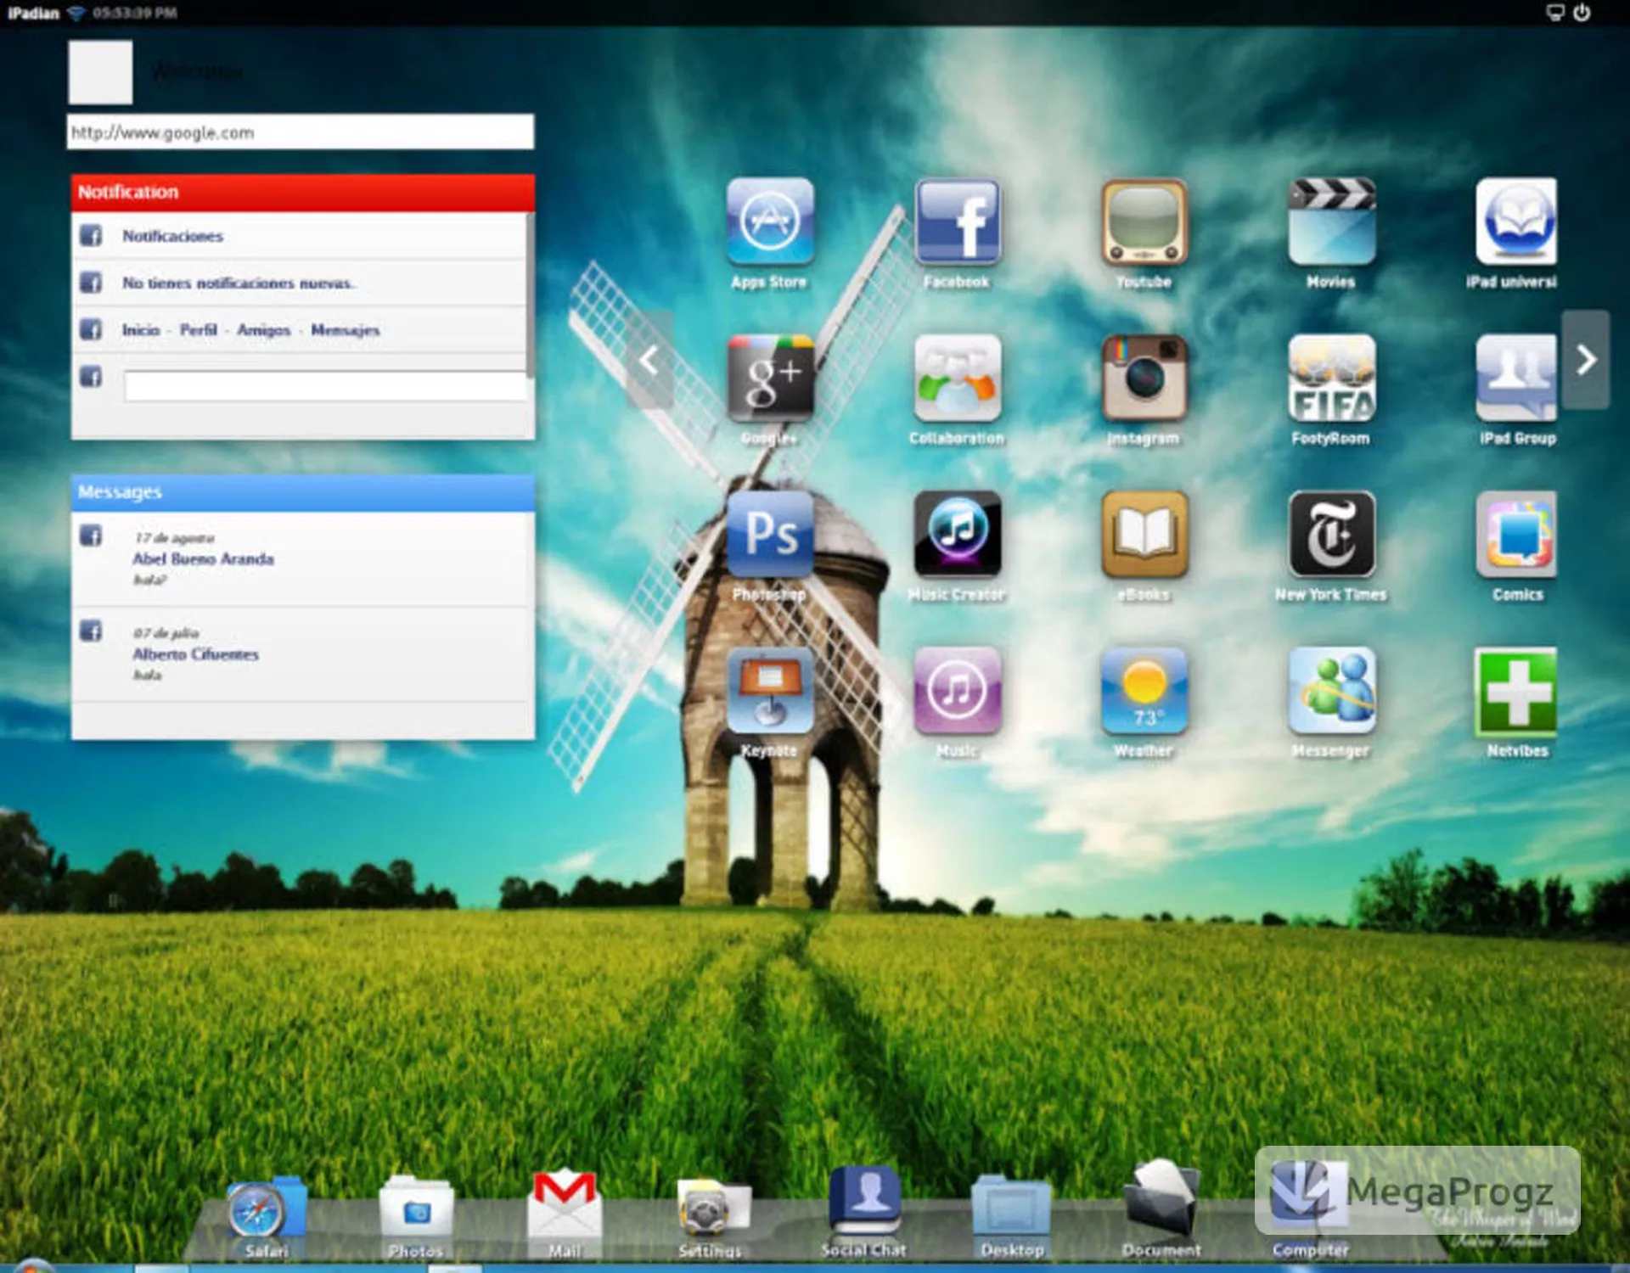
Task: Open the iPad universal app
Action: tap(1516, 222)
